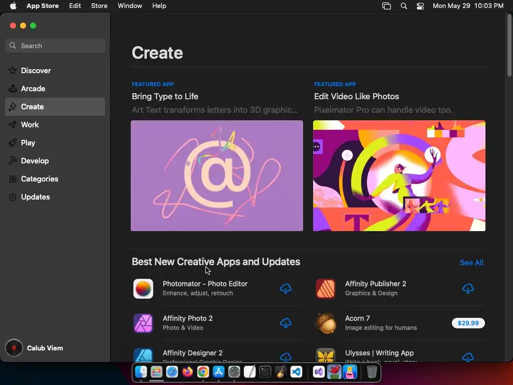Click See All for Best New Creative Apps
Viewport: 513px width, 385px height.
(471, 263)
